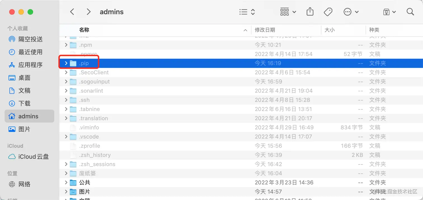Viewport: 423px width, 200px height.
Task: Click the search magnifier icon
Action: pos(410,12)
